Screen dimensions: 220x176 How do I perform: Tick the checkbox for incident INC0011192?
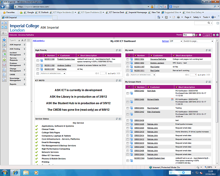(38, 65)
